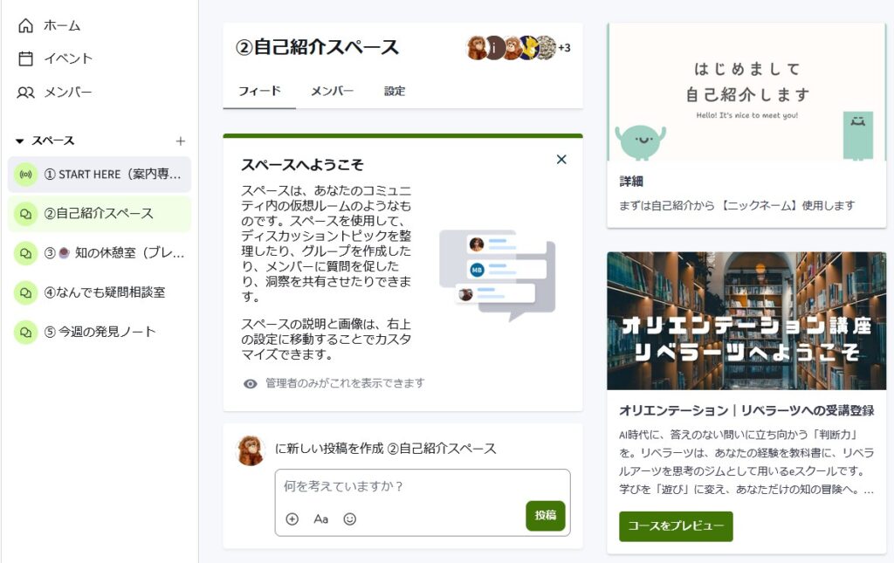Click the eye icon for admin-only visibility

tap(251, 383)
